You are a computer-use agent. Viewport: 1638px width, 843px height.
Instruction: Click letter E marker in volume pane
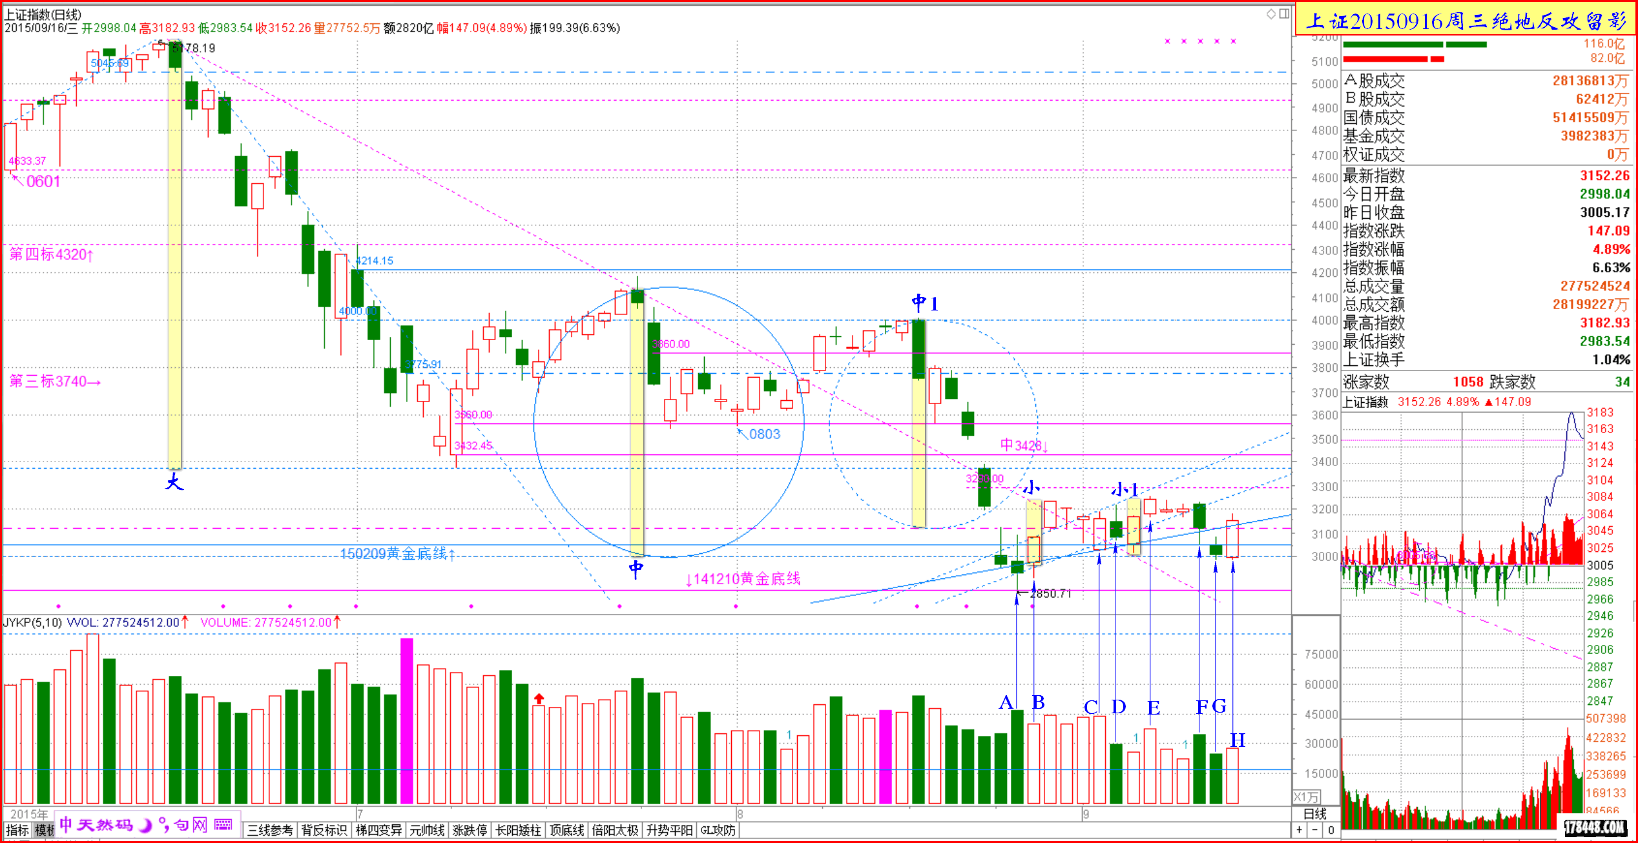1154,707
